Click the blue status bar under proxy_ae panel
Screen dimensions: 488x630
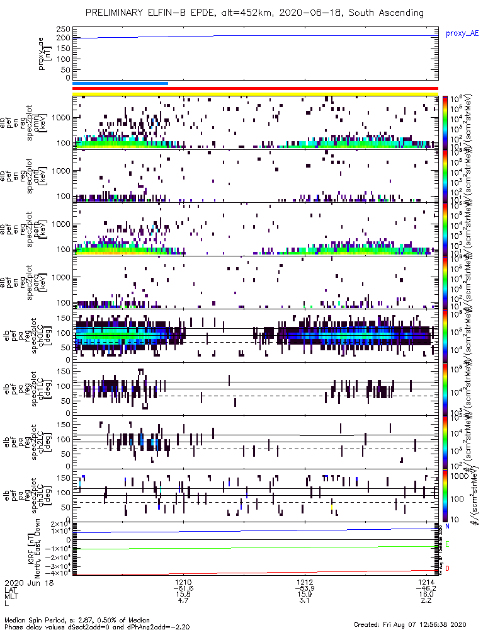tap(120, 84)
